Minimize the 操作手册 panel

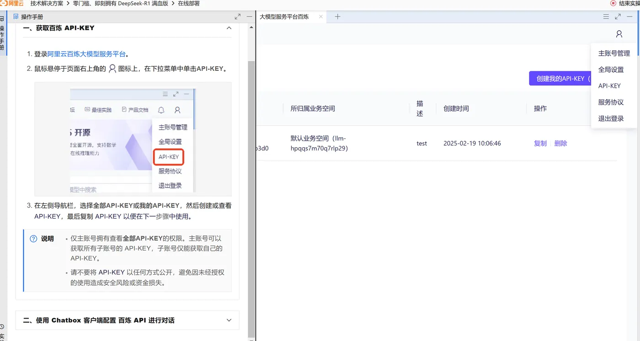pyautogui.click(x=250, y=17)
